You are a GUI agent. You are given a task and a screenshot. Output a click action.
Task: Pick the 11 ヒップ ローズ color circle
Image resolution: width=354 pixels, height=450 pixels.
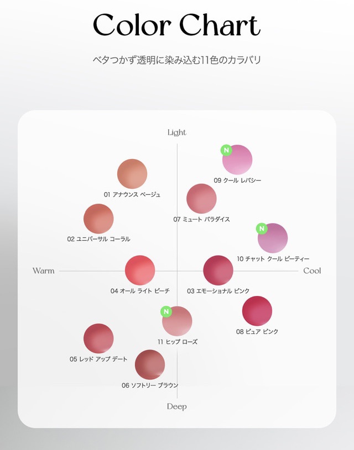tap(178, 321)
